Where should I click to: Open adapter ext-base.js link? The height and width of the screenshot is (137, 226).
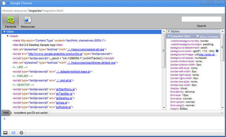click(x=73, y=72)
